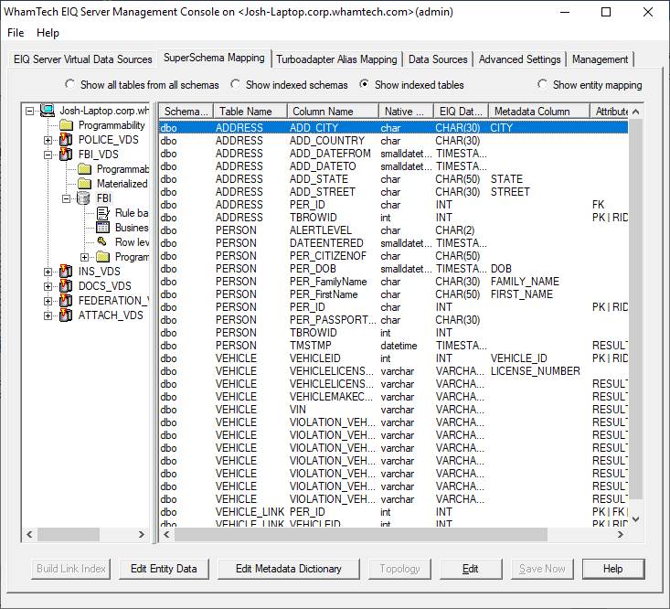
Task: Select the ADD_STREET row
Action: 393,192
